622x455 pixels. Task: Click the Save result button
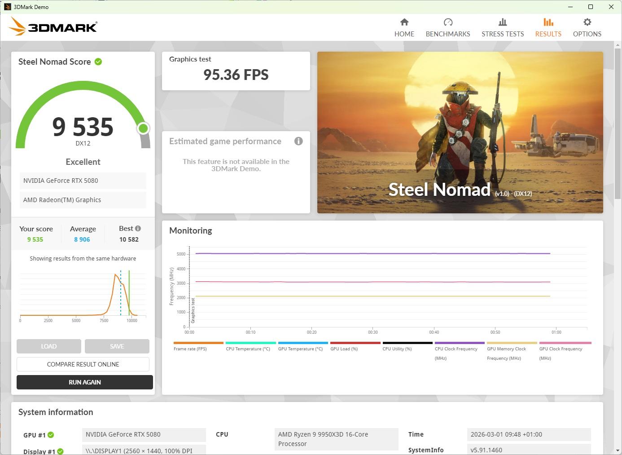[x=117, y=346]
